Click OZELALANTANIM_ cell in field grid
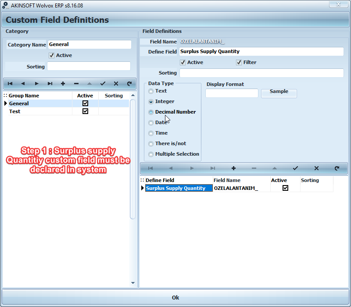The height and width of the screenshot is (307, 351). [242, 188]
